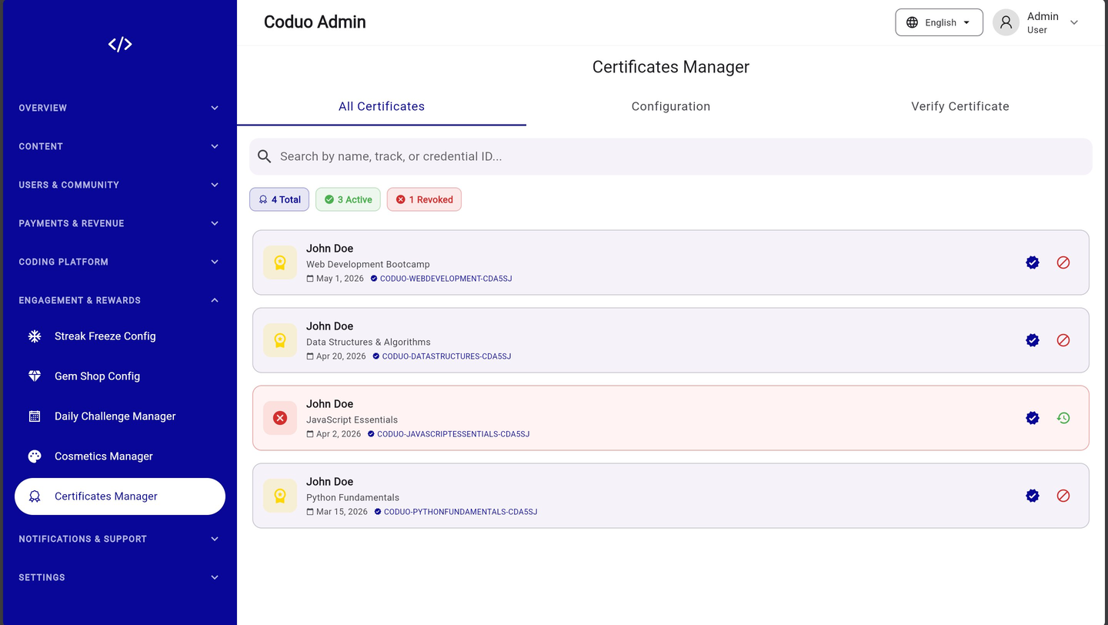The width and height of the screenshot is (1108, 625).
Task: Click the Apr 20, 2026 date
Action: coord(341,356)
